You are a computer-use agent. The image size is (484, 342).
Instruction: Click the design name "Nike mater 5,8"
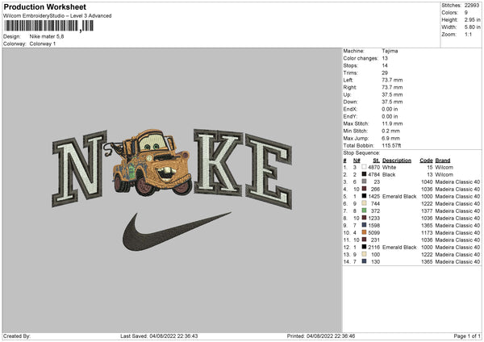(47, 36)
